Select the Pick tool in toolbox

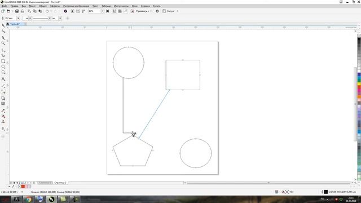tap(3, 25)
